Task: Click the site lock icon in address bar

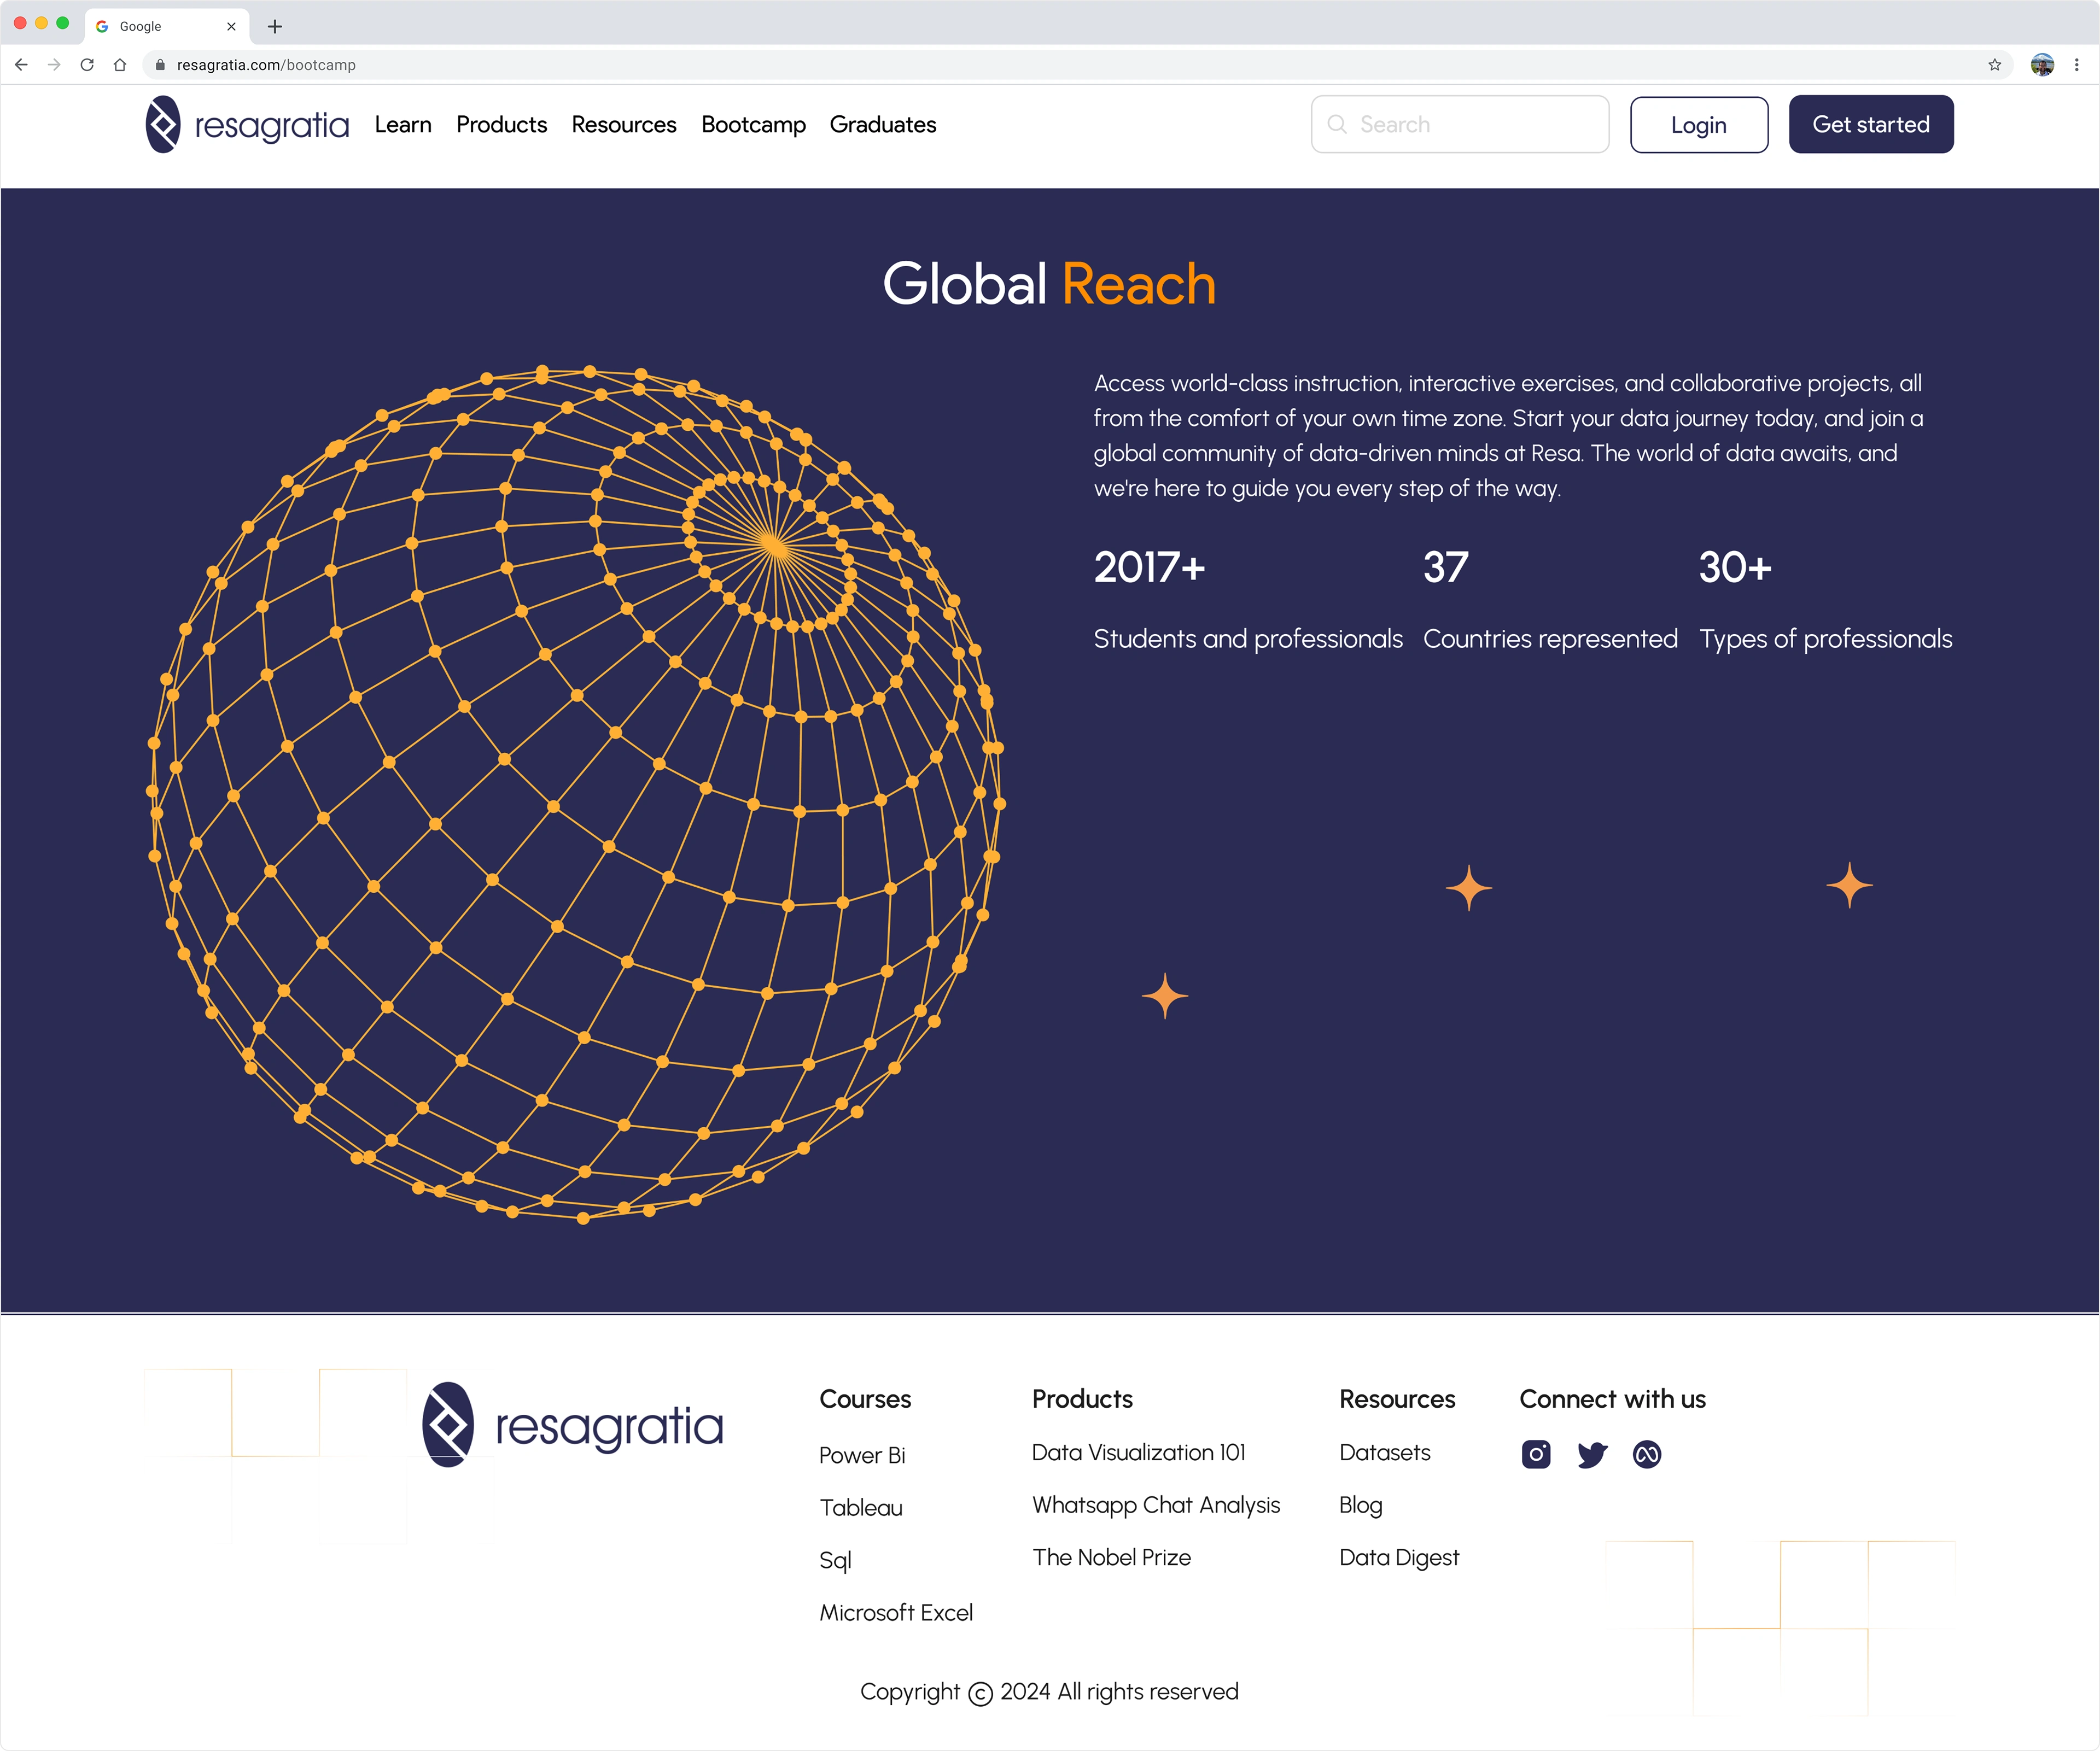Action: click(x=160, y=65)
